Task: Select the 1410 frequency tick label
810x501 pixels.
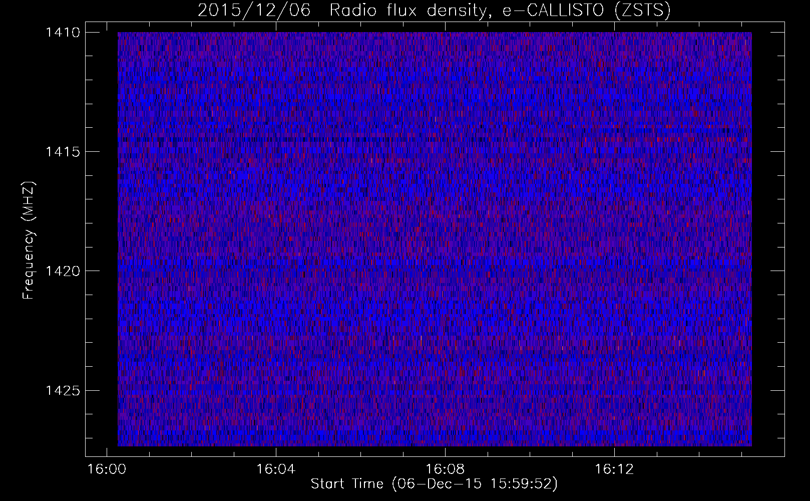Action: (x=63, y=33)
